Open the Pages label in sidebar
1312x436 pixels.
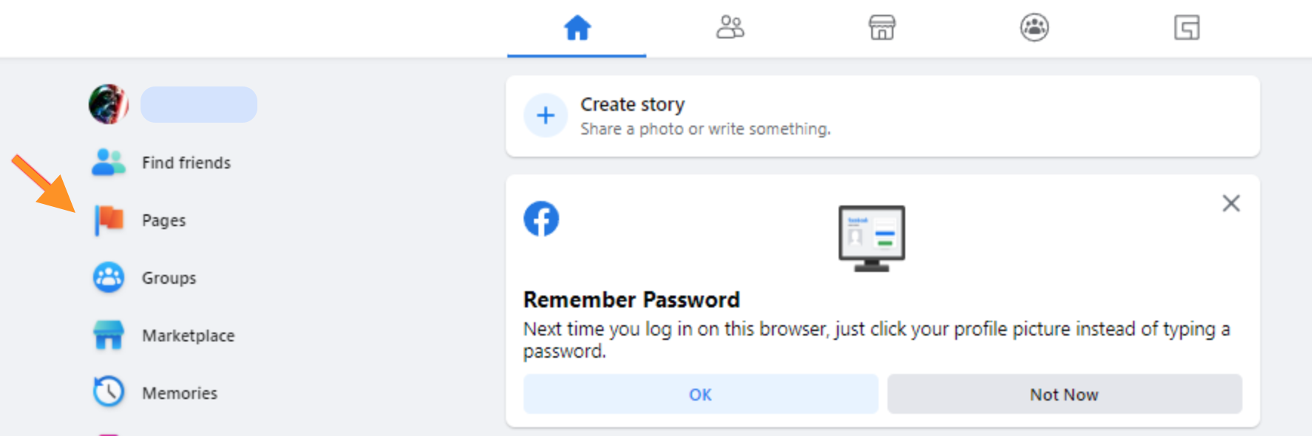pyautogui.click(x=163, y=220)
